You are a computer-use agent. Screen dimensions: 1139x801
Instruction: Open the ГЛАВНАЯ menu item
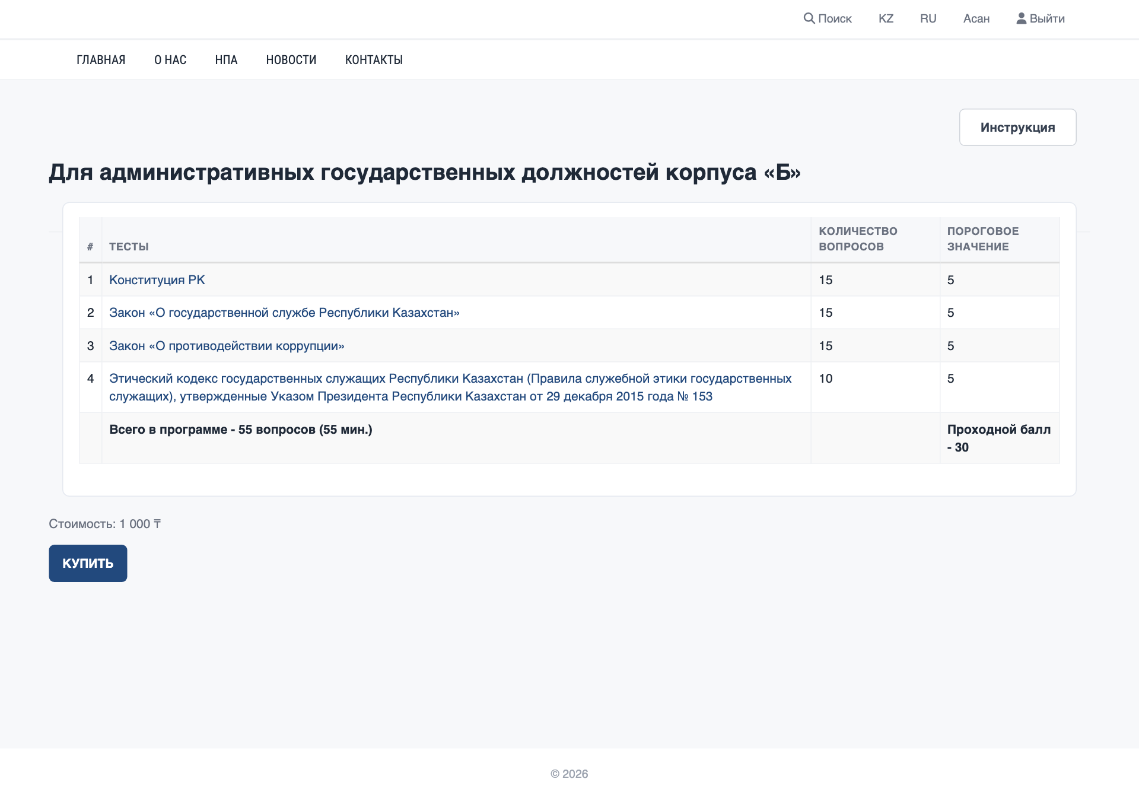(101, 60)
